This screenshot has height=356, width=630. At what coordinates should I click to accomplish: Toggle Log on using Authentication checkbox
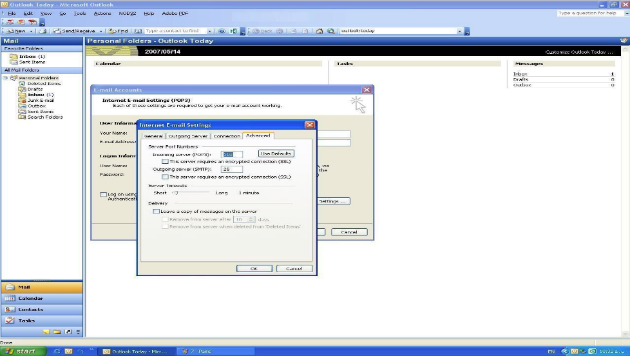click(x=103, y=194)
